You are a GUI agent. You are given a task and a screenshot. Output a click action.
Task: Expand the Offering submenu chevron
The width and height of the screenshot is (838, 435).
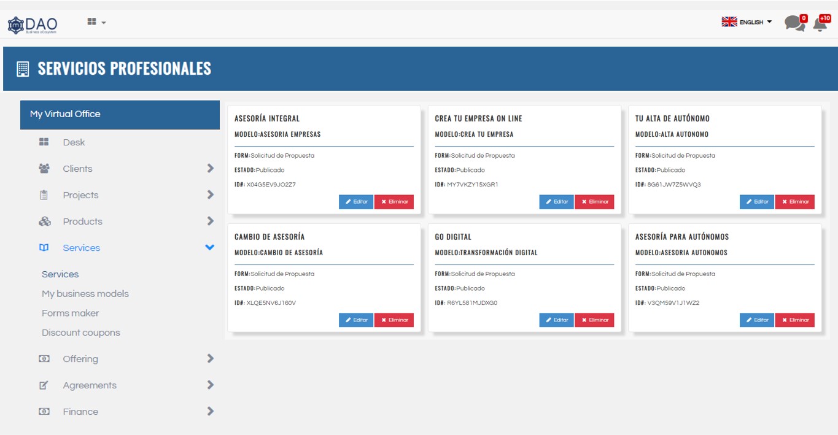coord(210,359)
